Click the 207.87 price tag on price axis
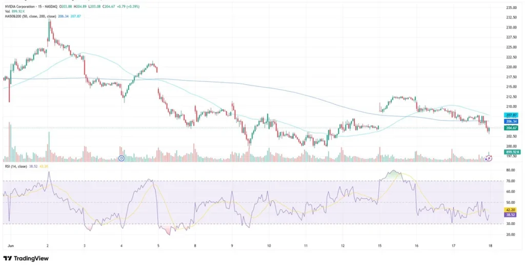 point(511,116)
